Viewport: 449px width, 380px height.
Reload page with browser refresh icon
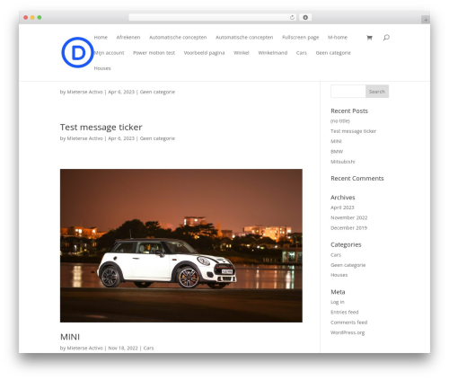[292, 17]
